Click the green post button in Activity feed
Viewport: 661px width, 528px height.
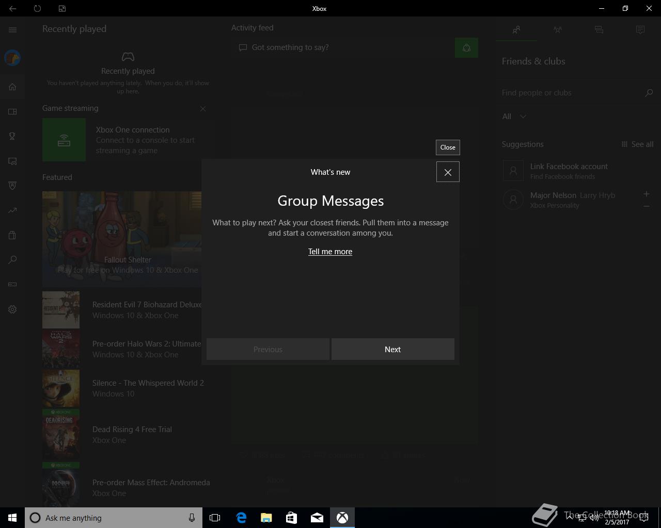[x=466, y=47]
